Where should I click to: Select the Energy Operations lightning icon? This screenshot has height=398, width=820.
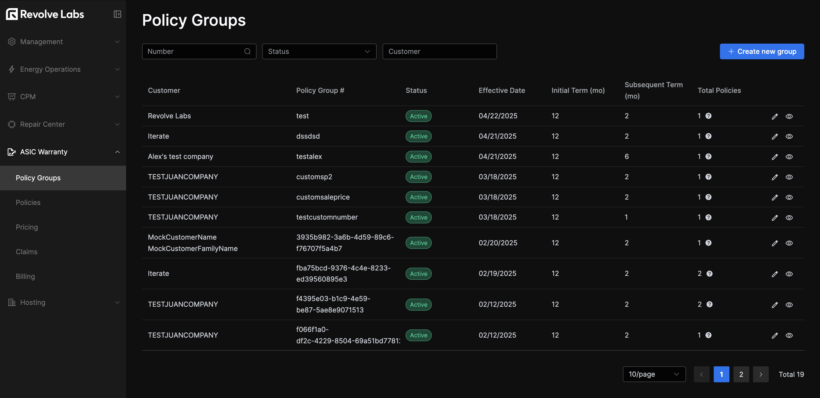pos(11,69)
